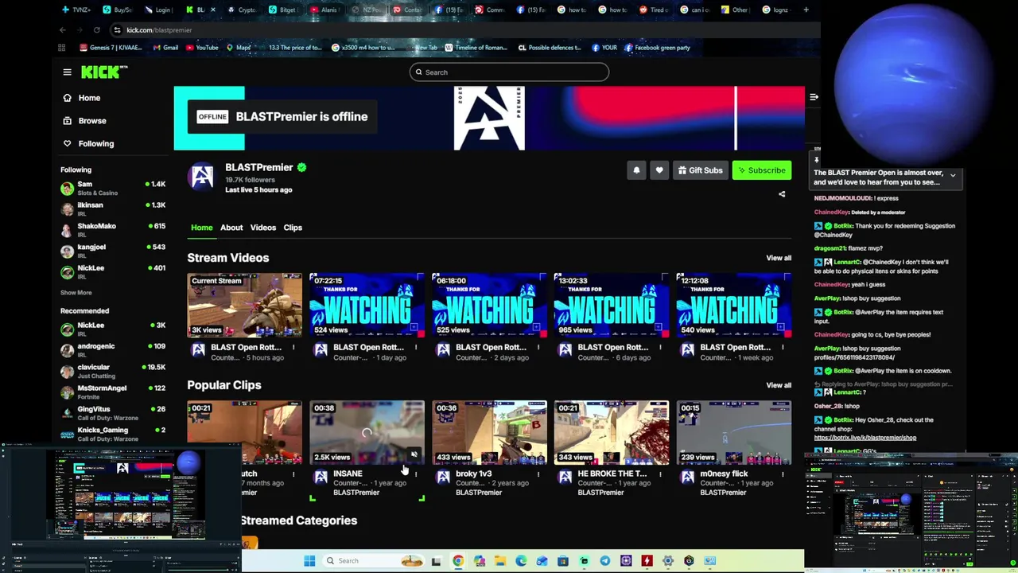The image size is (1018, 573).
Task: Click the Gift Subs button
Action: coord(700,170)
